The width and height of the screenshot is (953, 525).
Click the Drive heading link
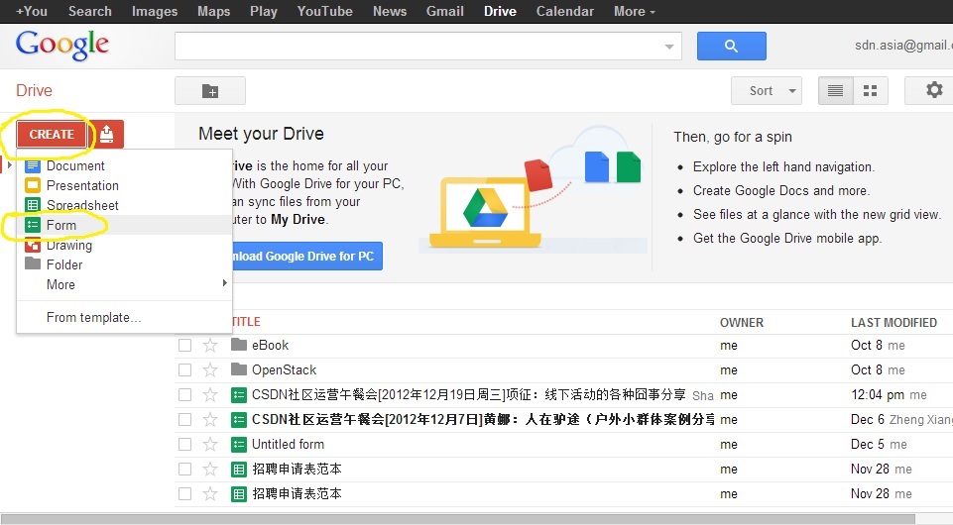point(34,90)
